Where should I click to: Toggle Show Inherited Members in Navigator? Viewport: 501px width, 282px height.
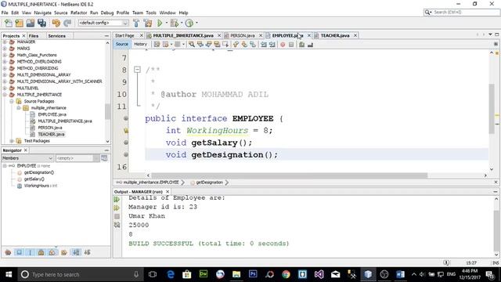pos(8,252)
